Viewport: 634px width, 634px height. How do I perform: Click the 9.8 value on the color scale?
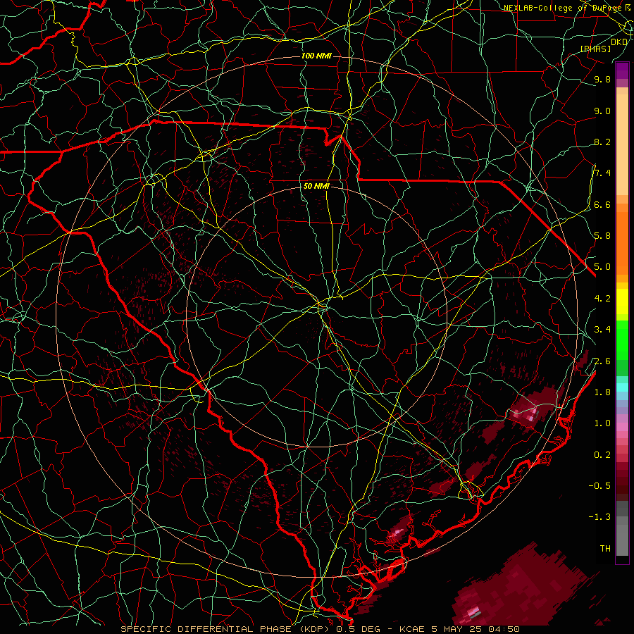pos(602,79)
